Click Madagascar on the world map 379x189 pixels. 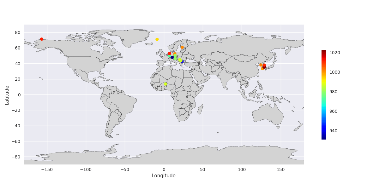[x=200, y=110]
